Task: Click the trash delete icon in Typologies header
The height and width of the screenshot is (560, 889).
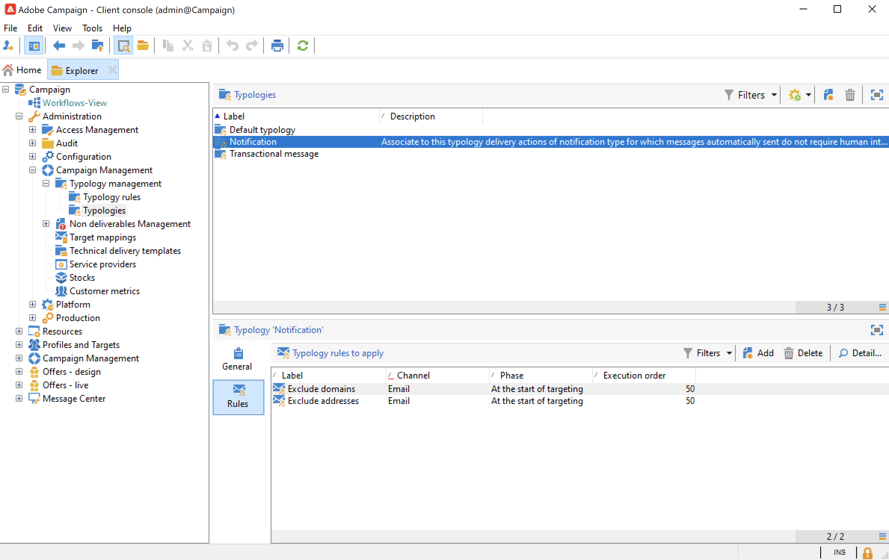Action: [x=850, y=95]
